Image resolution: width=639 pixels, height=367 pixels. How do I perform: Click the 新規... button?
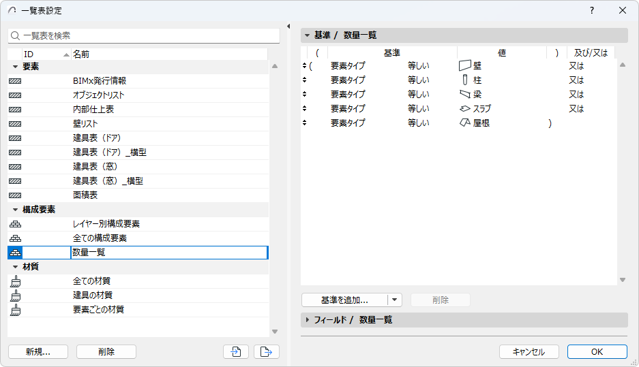tap(38, 351)
